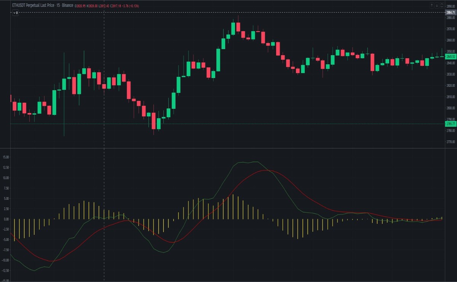Click the −12.50 indicator axis label
457x282 pixels.
click(x=5, y=271)
